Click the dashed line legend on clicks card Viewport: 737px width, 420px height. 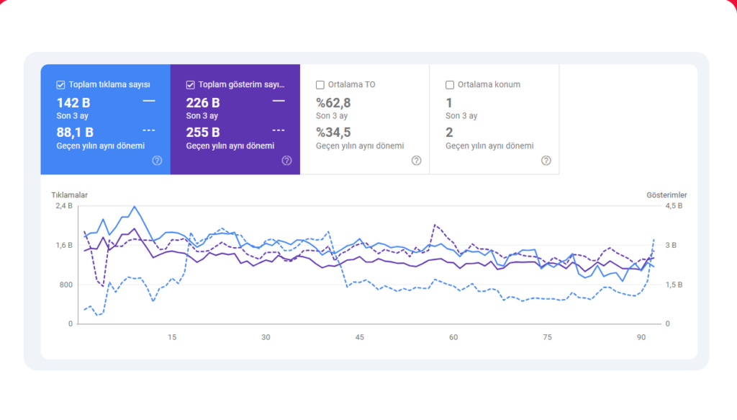149,130
